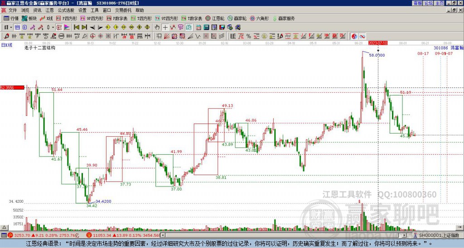The width and height of the screenshot is (464, 248).
Task: Click the 客服 button in title bar
Action: click(x=418, y=3)
